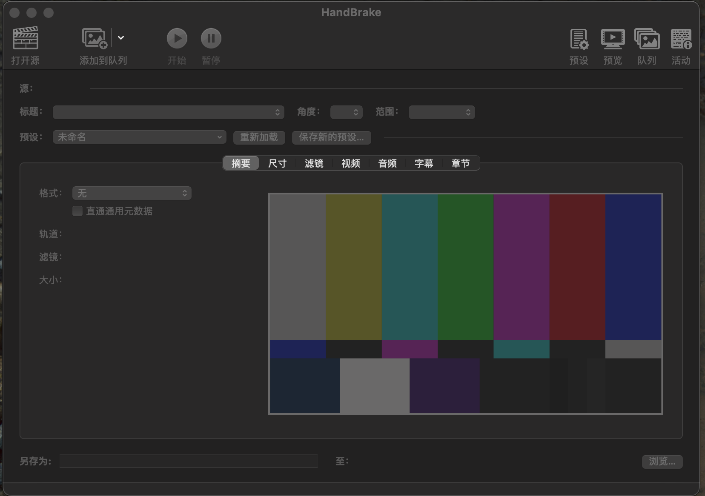The width and height of the screenshot is (705, 496).
Task: Open the Angle (角度) dropdown
Action: tap(347, 112)
